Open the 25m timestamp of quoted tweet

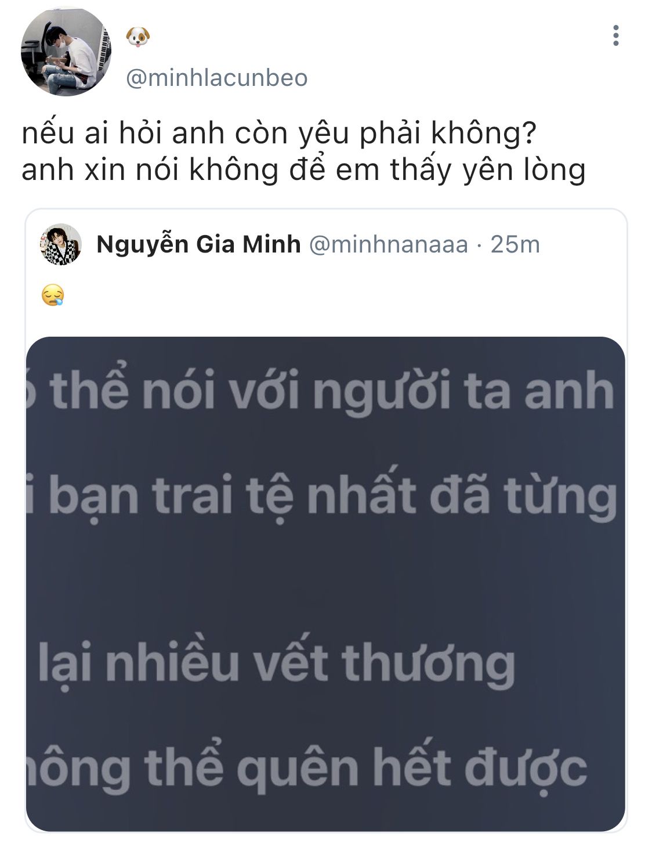tap(515, 245)
